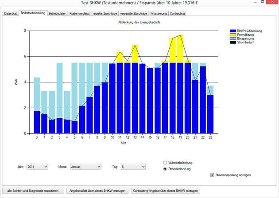Click the bar for hour 0
Image resolution: width=279 pixels, height=198 pixels.
[37, 105]
